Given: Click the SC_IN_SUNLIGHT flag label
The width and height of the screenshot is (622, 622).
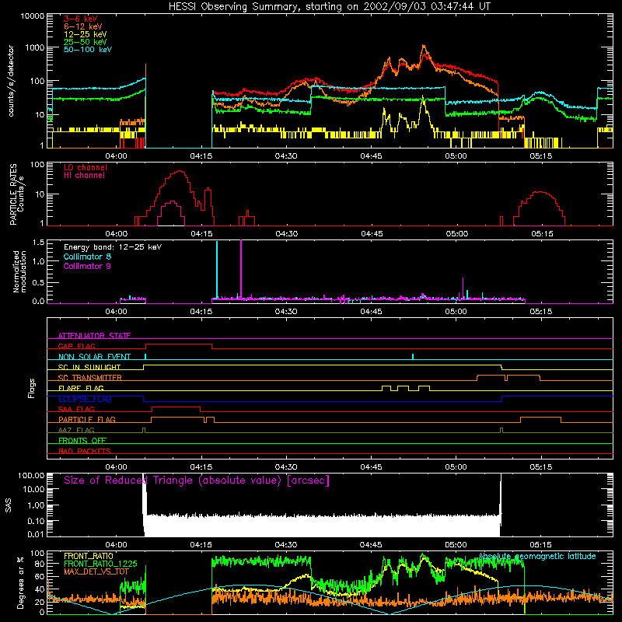Looking at the screenshot, I should pyautogui.click(x=89, y=367).
